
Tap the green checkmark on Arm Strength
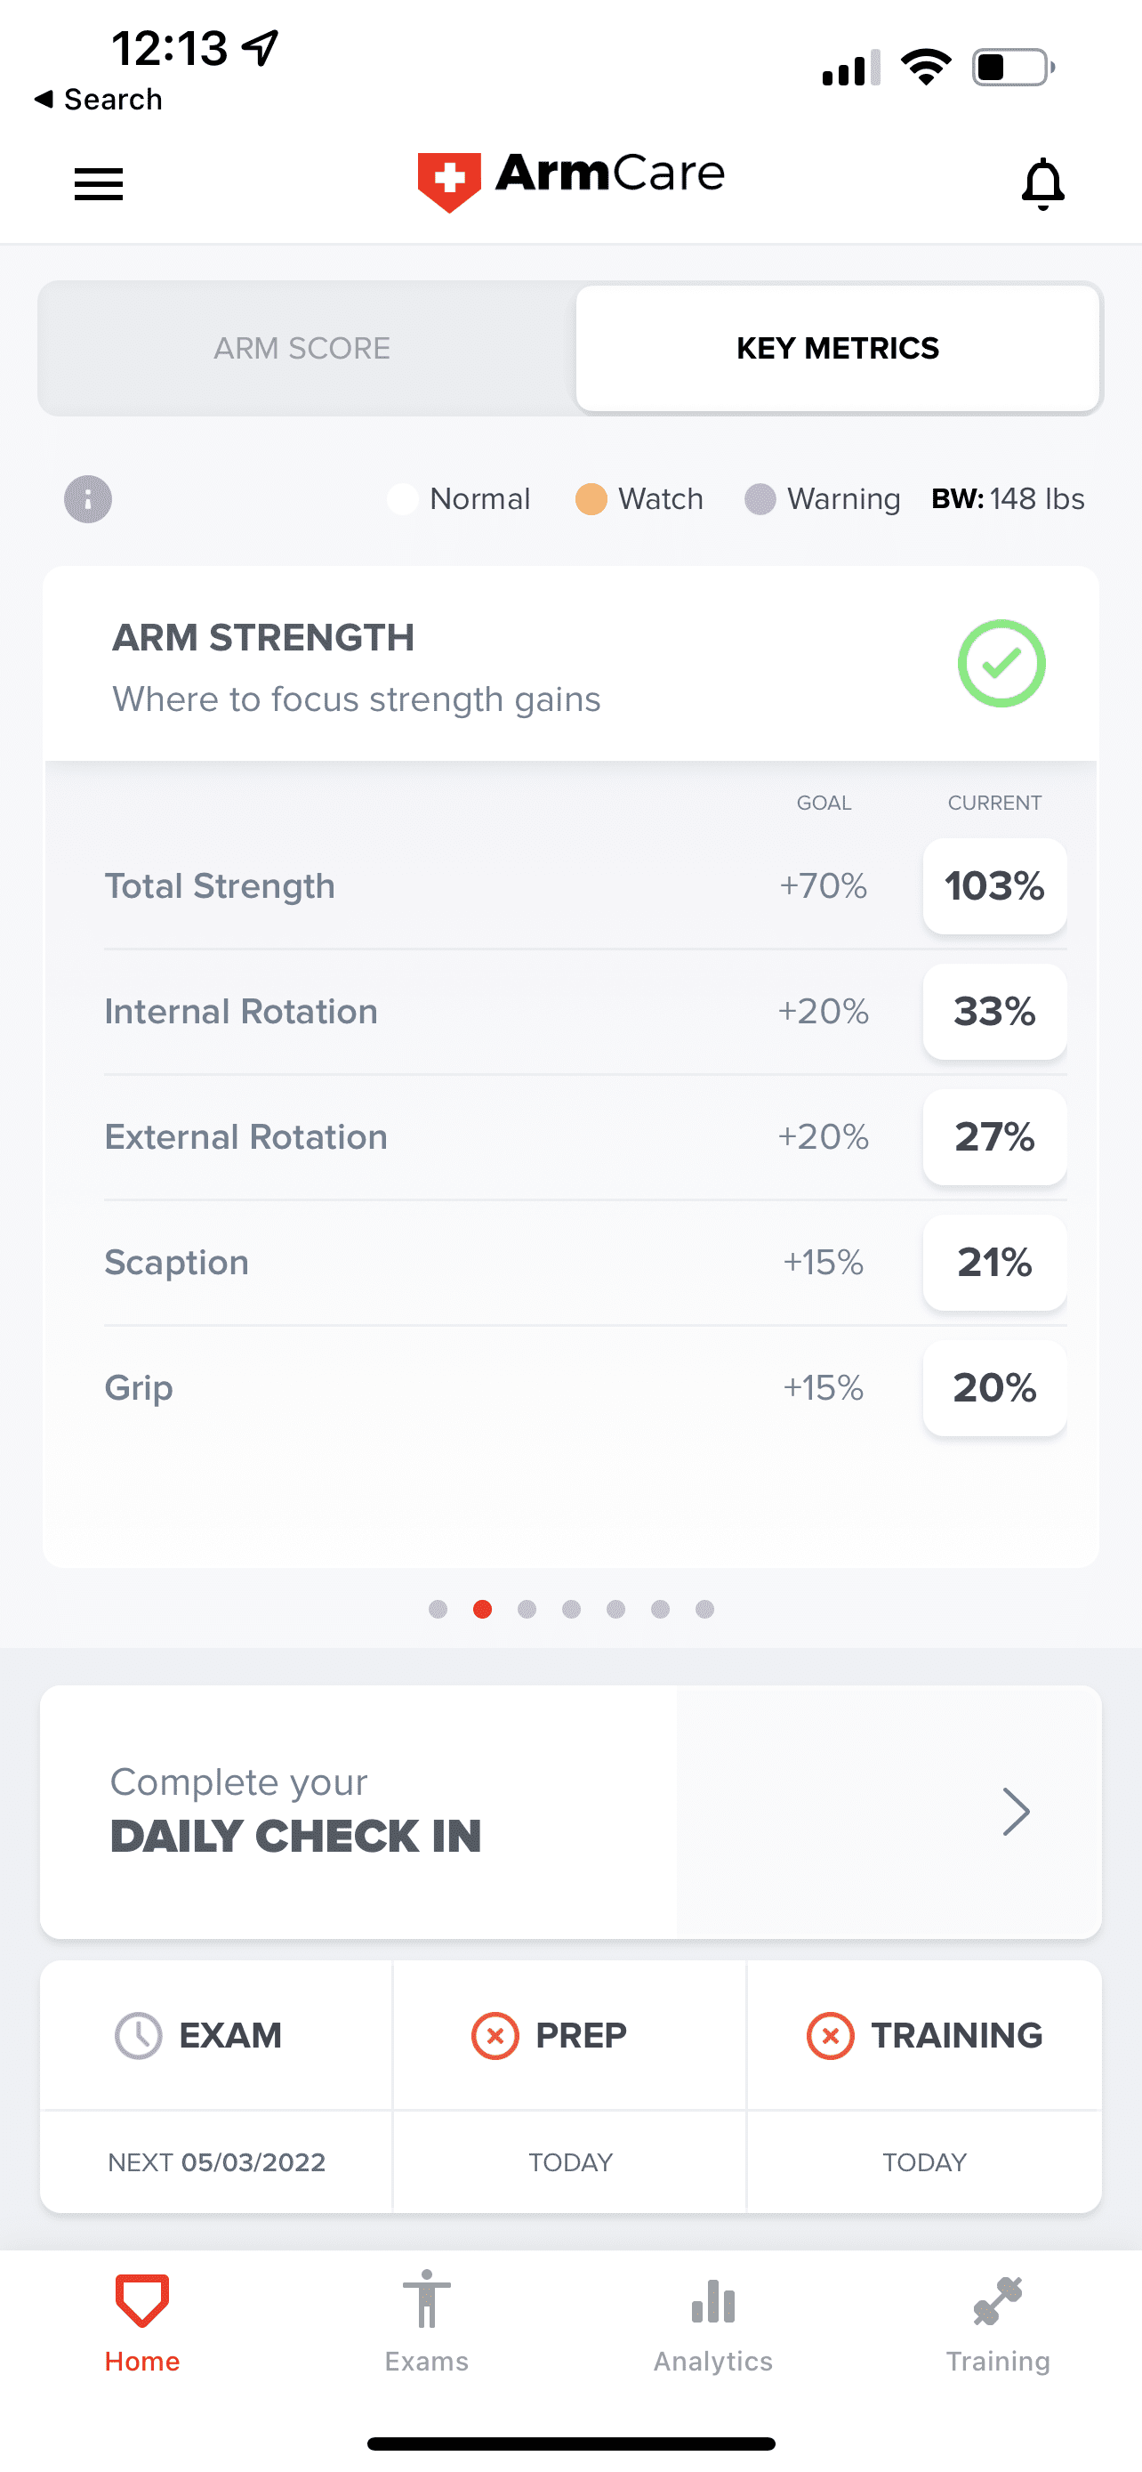pyautogui.click(x=1000, y=663)
